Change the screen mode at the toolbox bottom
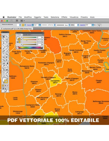109x141 pixels. tap(5, 91)
